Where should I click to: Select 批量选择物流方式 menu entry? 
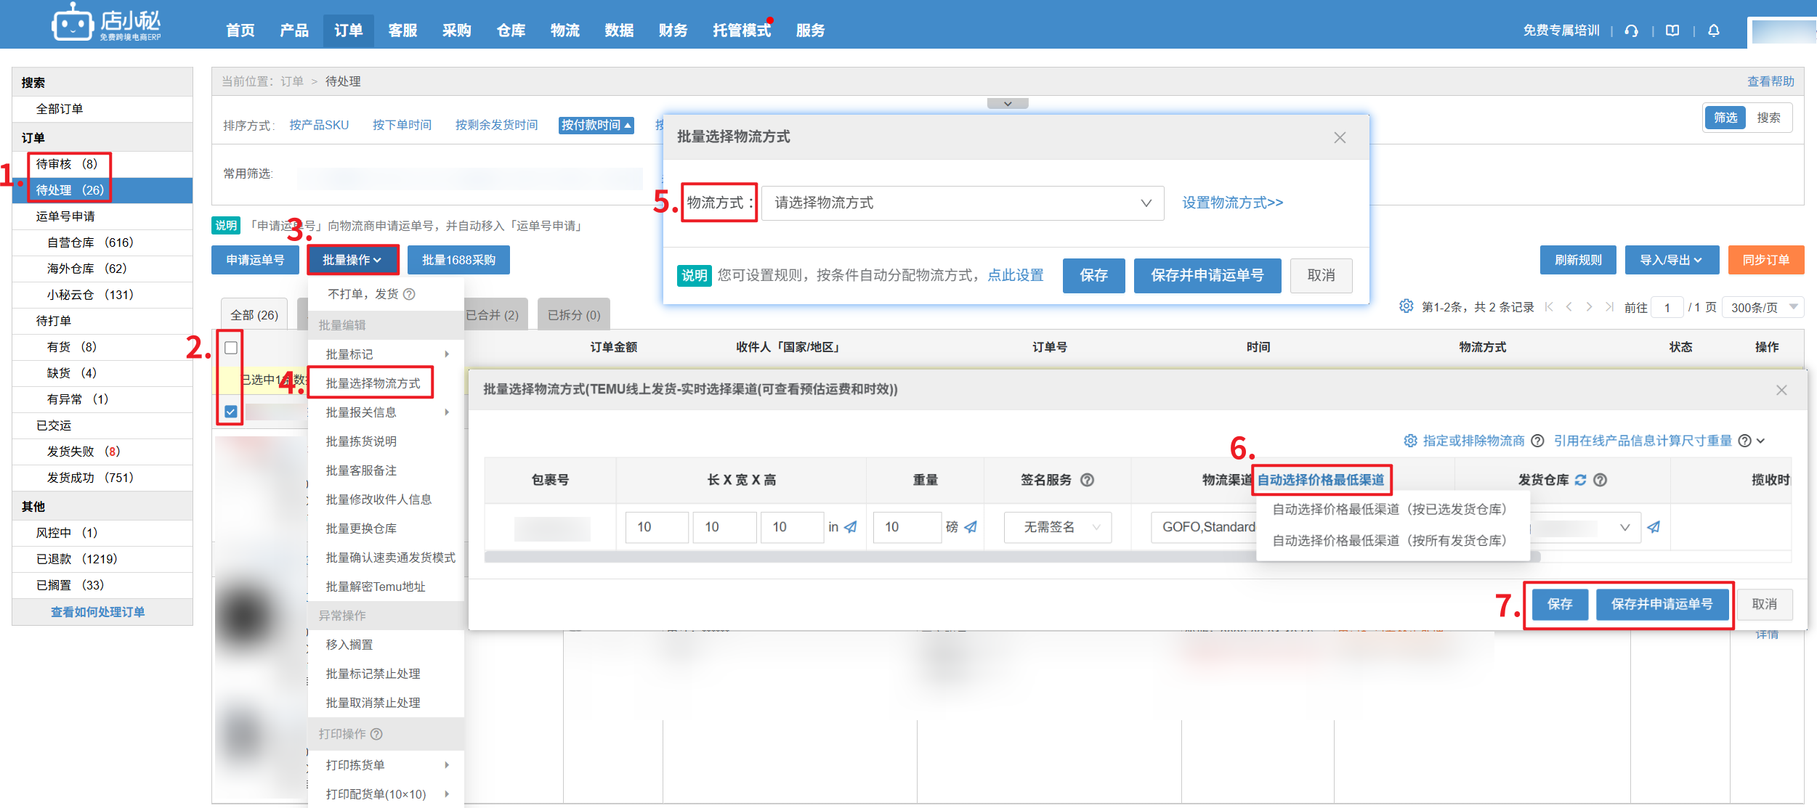pyautogui.click(x=373, y=383)
